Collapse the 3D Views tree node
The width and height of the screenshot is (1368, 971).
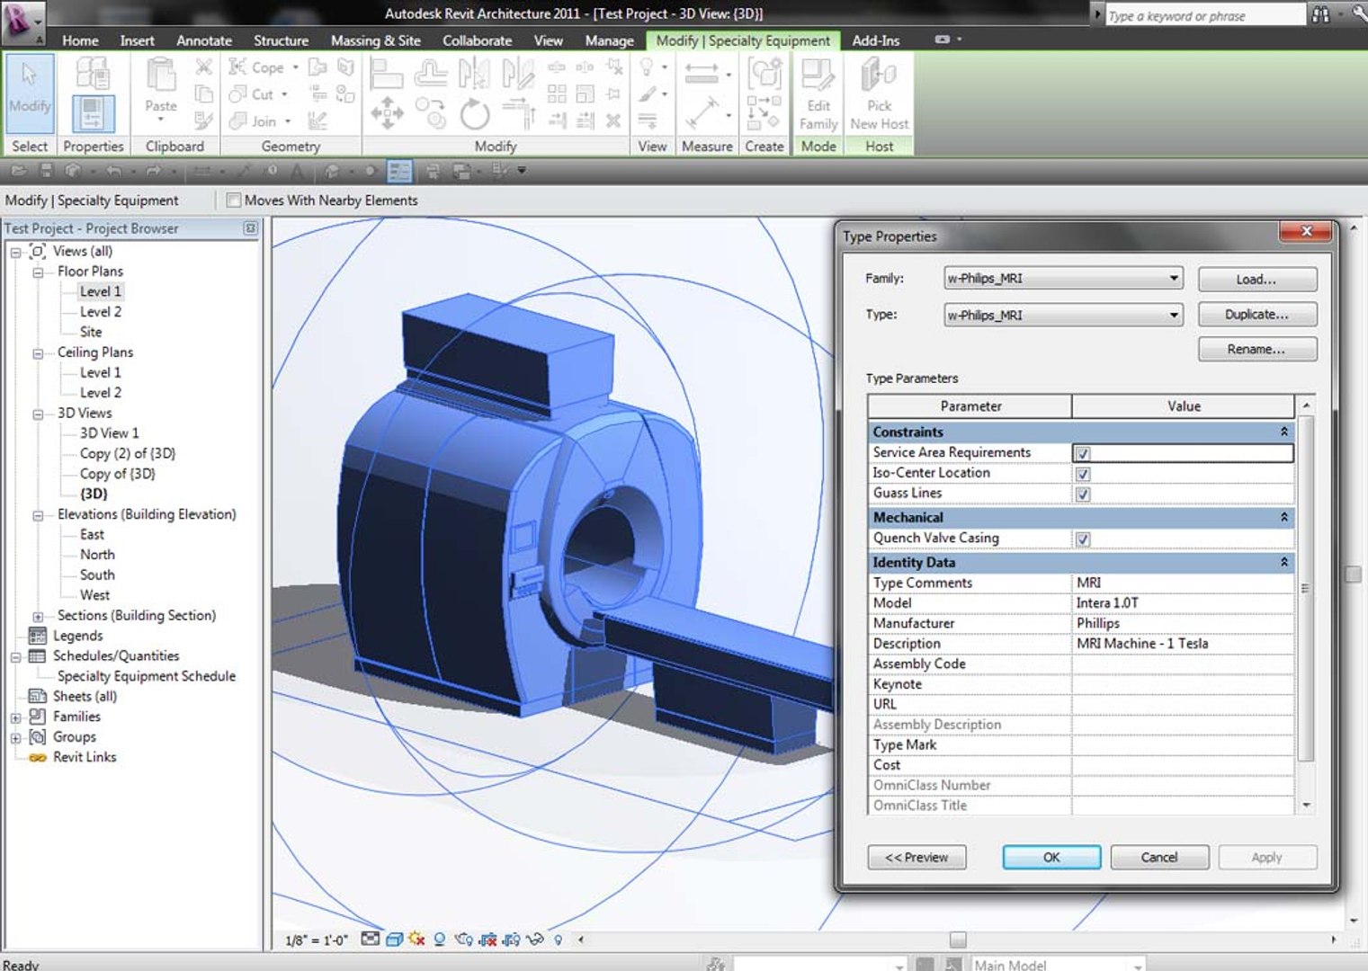38,414
